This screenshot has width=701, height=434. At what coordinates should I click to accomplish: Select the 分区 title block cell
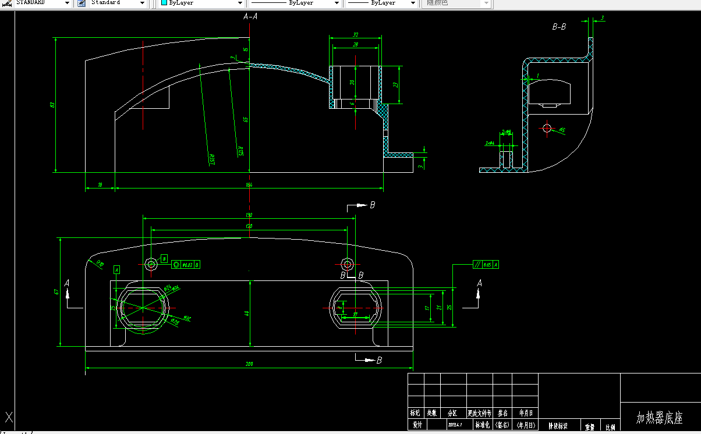click(452, 413)
